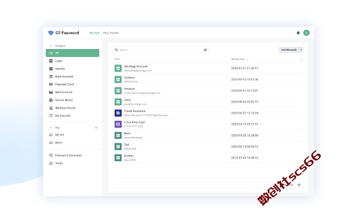Click modify time 2019-11-29 18:36:12
This screenshot has width=357, height=223.
click(x=245, y=158)
